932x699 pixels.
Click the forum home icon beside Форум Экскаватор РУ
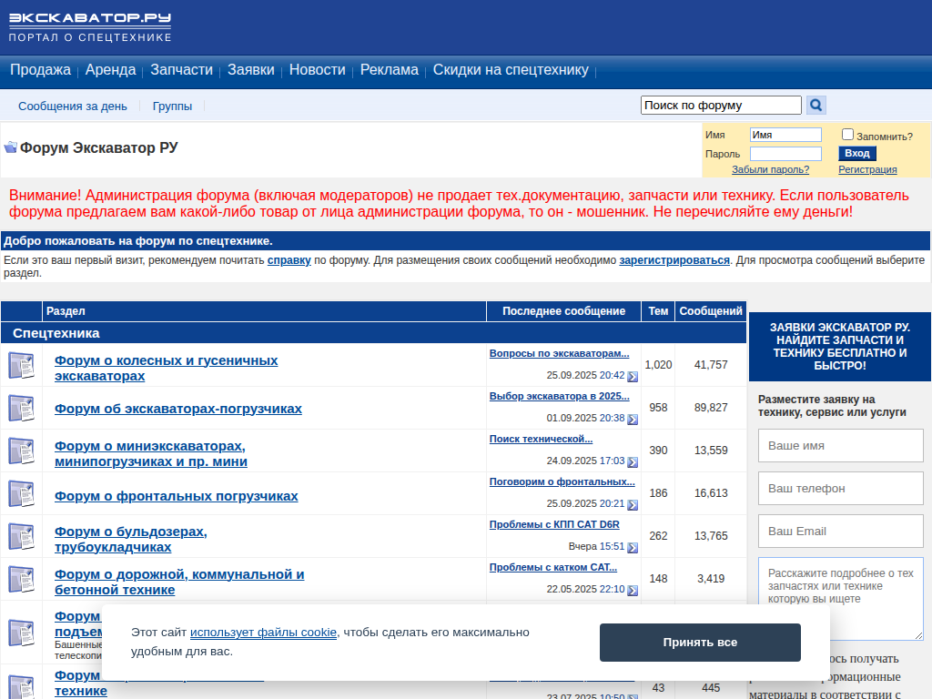tap(11, 147)
